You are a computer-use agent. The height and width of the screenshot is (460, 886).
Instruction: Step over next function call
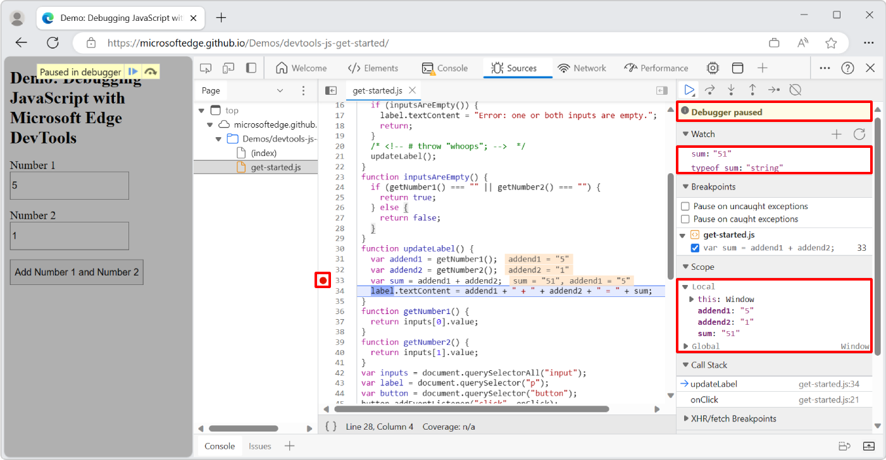[710, 90]
